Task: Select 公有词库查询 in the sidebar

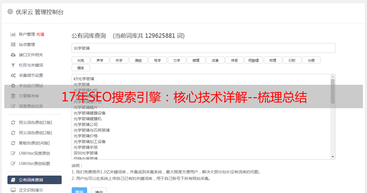Action: pos(34,180)
